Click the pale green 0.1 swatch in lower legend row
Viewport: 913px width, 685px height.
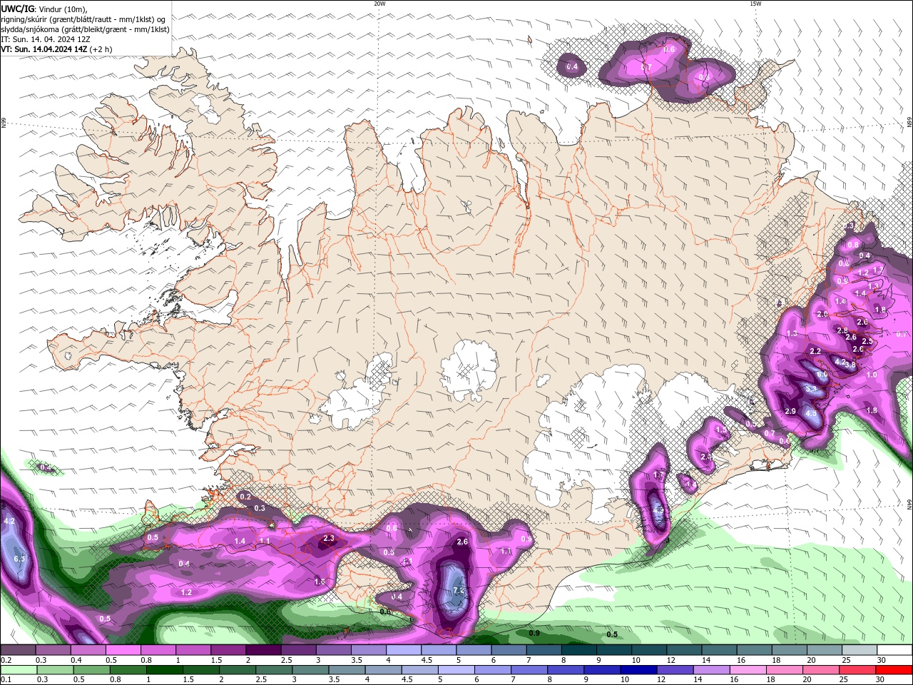point(19,670)
